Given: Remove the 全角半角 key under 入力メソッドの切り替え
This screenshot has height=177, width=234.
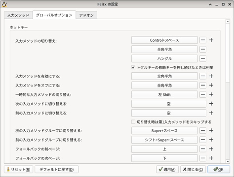Looking at the screenshot, I should [203, 49].
